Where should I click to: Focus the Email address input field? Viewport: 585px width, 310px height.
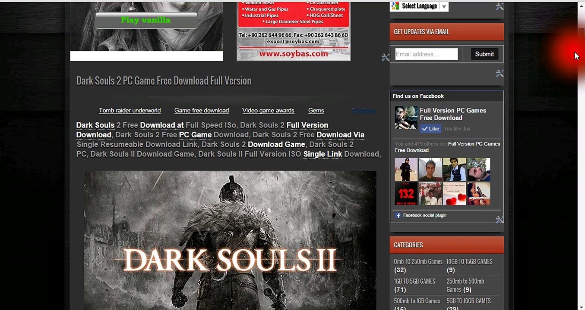tap(426, 54)
